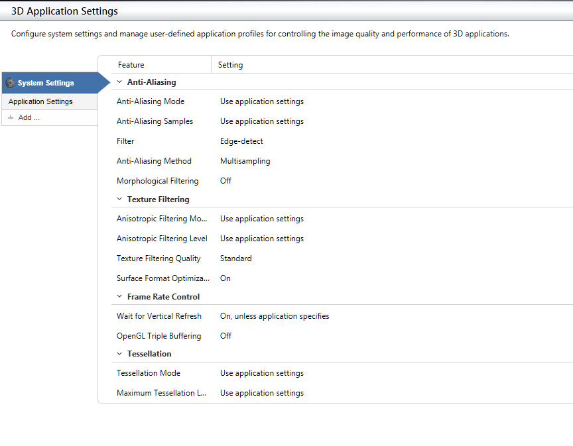Change the Filter Edge-detect setting
The height and width of the screenshot is (446, 573).
(x=241, y=141)
